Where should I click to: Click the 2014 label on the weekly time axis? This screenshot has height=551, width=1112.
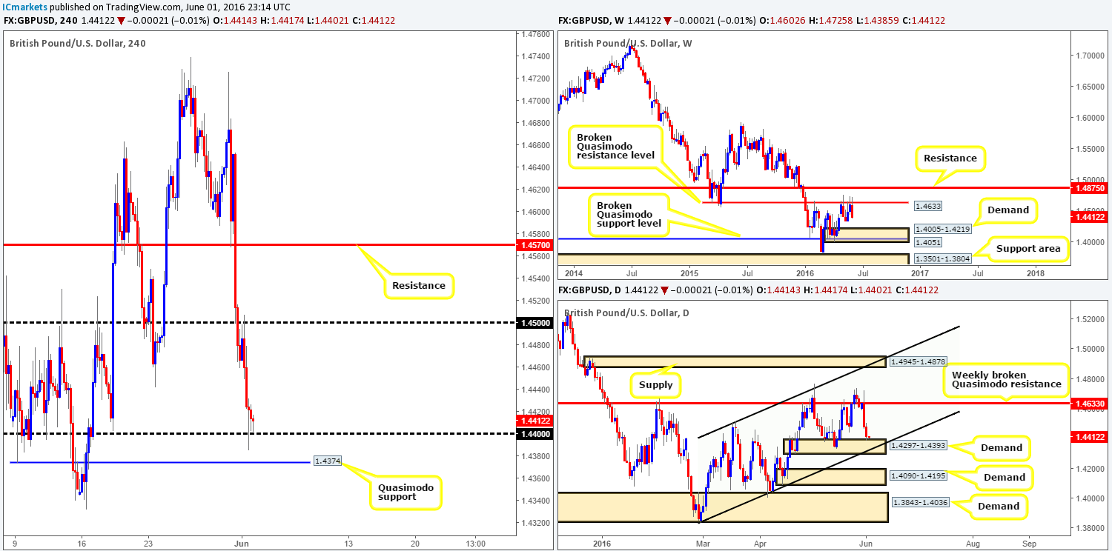click(x=575, y=273)
